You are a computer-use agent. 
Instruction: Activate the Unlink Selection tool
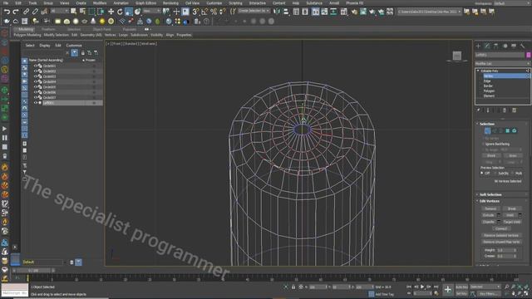(x=35, y=12)
